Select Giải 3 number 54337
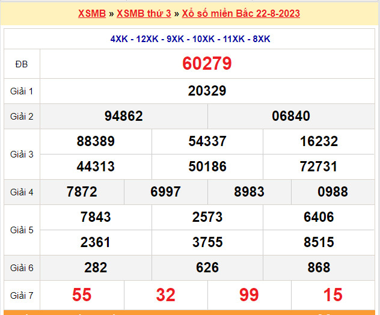The image size is (380, 315). tap(207, 141)
